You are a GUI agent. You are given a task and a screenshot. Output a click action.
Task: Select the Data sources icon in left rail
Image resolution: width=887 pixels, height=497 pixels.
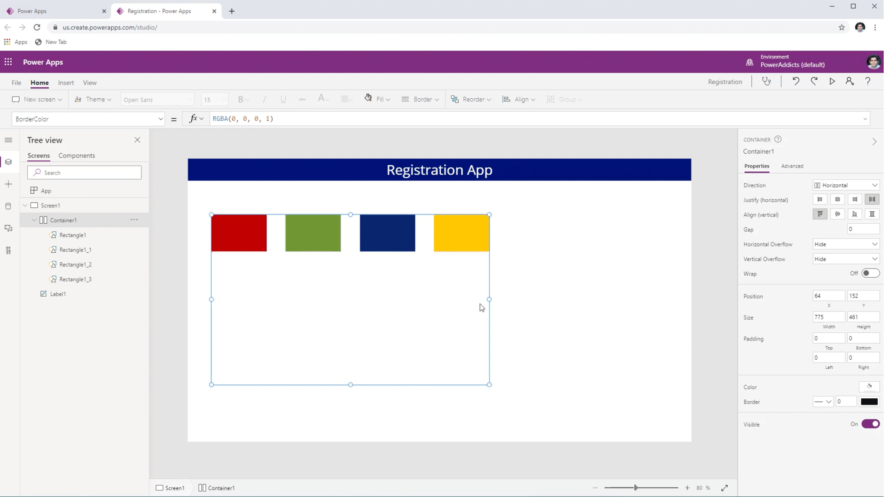tap(8, 206)
